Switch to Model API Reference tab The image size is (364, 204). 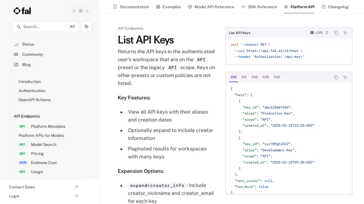pos(211,7)
